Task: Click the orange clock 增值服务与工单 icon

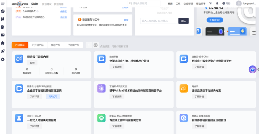Action: pyautogui.click(x=80, y=20)
